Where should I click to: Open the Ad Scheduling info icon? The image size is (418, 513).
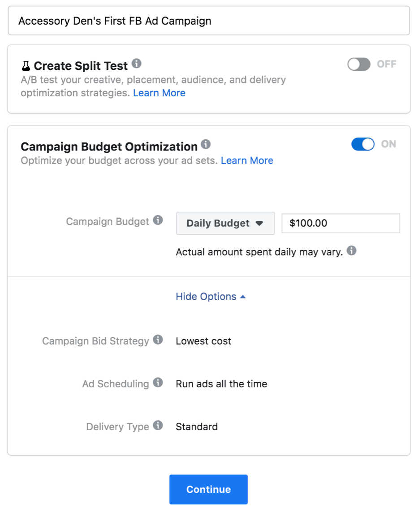(x=158, y=383)
